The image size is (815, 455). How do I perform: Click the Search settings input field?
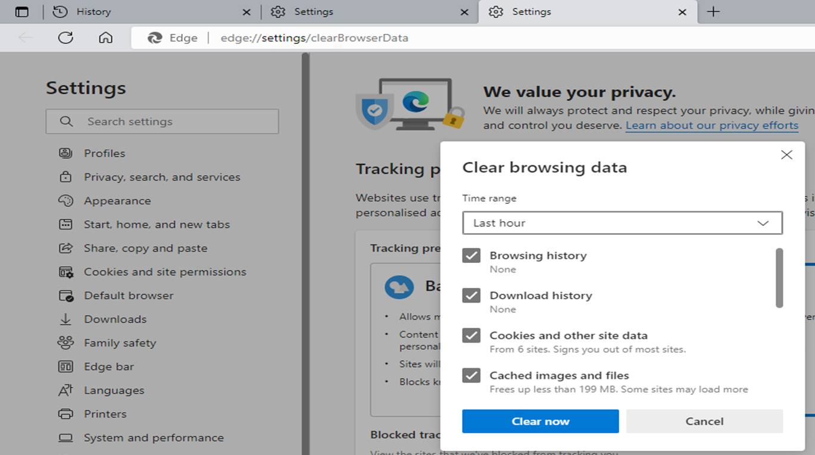162,121
